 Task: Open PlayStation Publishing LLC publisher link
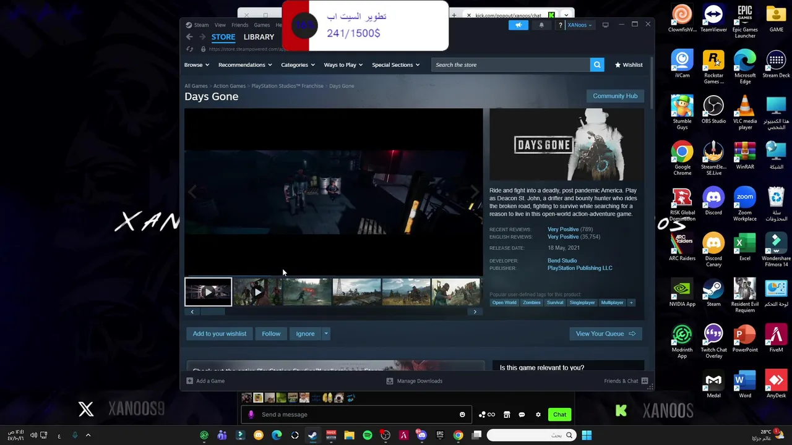pyautogui.click(x=580, y=268)
